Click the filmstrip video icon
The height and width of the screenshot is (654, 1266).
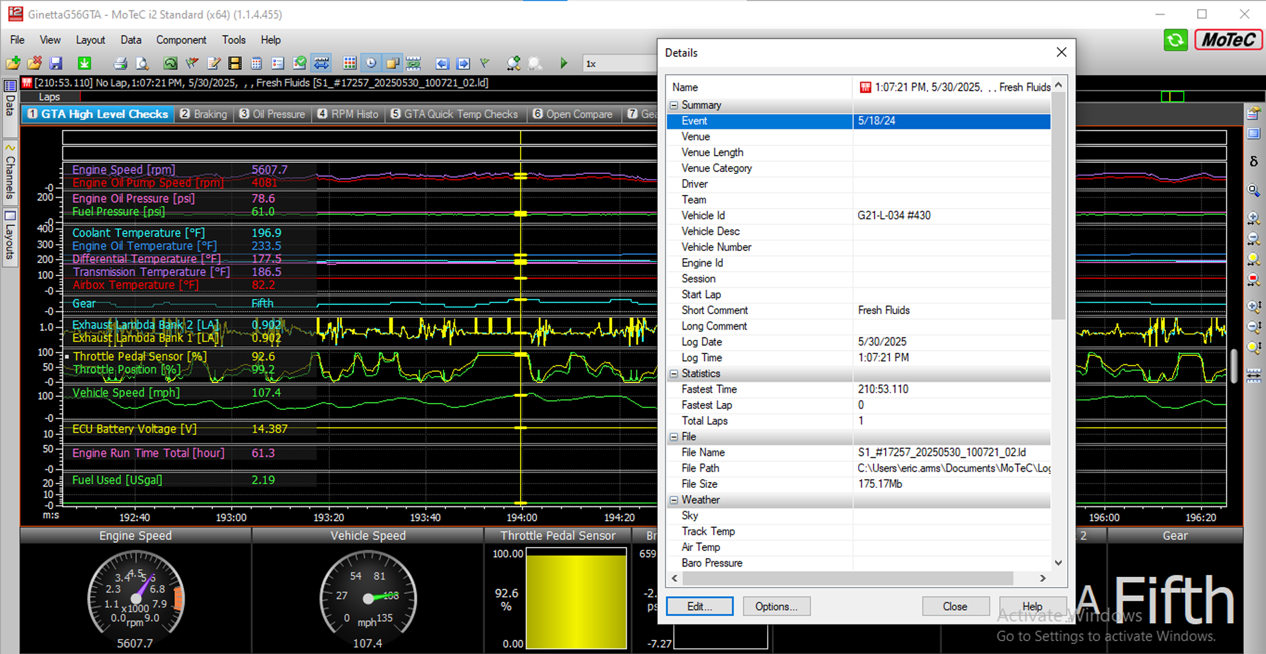(235, 63)
